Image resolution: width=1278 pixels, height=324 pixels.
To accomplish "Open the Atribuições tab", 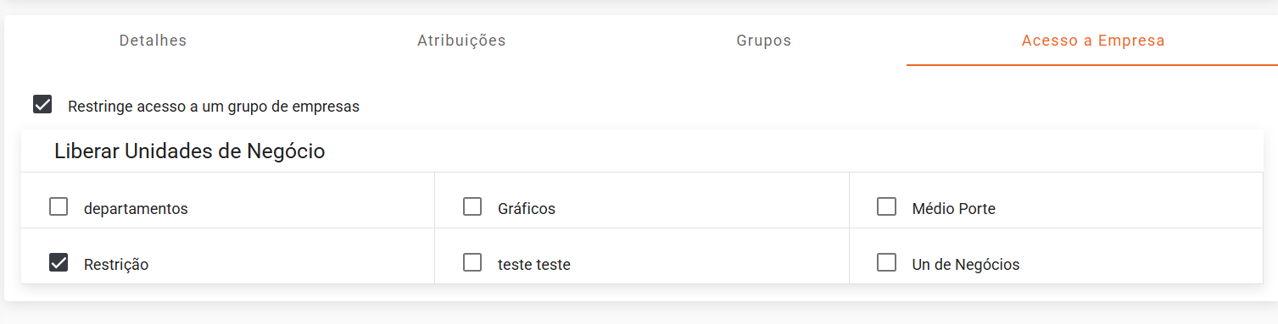I will pyautogui.click(x=461, y=41).
